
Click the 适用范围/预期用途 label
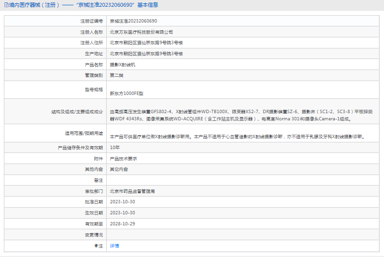[84, 133]
